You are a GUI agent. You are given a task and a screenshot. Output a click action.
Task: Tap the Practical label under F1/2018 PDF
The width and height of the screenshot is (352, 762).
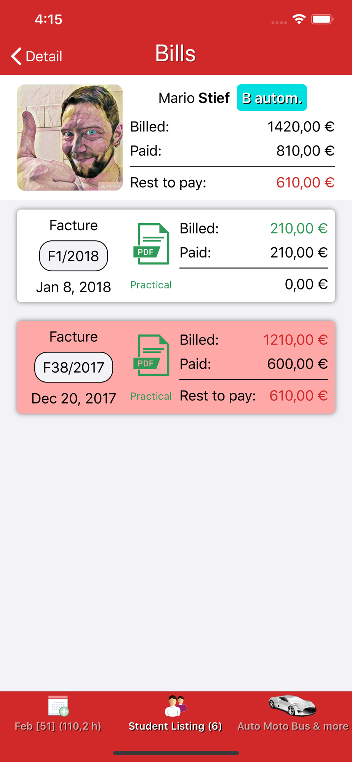[151, 285]
